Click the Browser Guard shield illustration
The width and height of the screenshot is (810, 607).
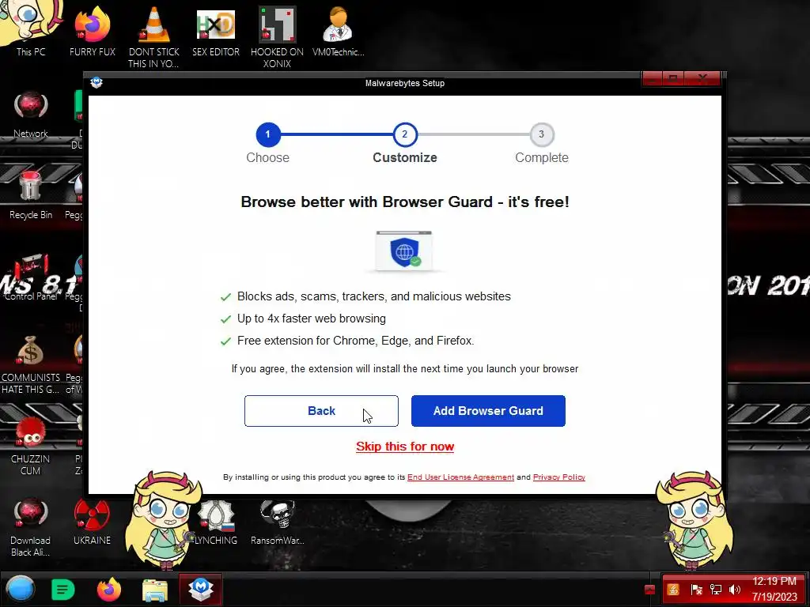point(404,251)
